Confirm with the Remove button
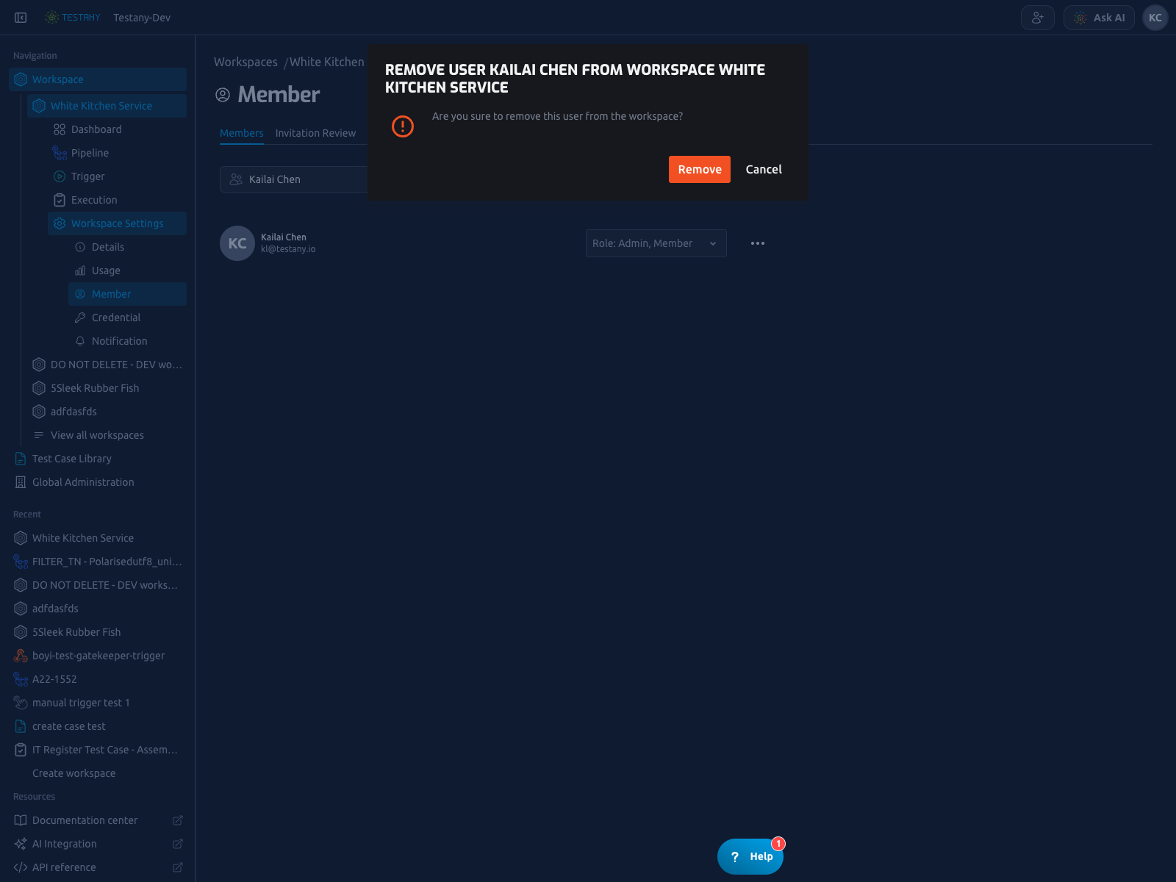 pos(700,169)
